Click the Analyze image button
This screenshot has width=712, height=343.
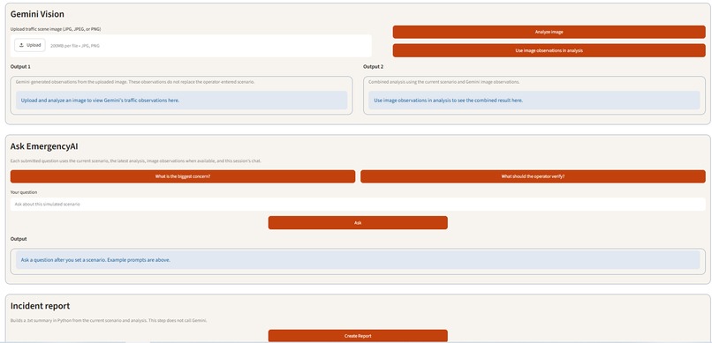[x=549, y=32]
